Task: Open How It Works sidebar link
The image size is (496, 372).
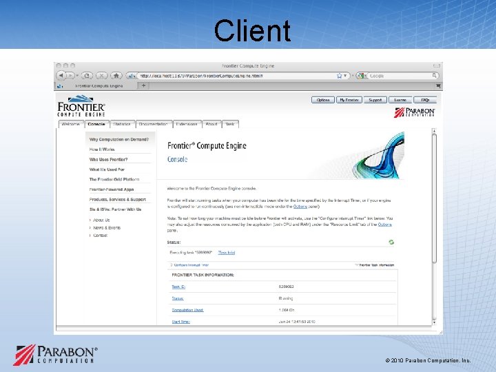Action: 102,149
